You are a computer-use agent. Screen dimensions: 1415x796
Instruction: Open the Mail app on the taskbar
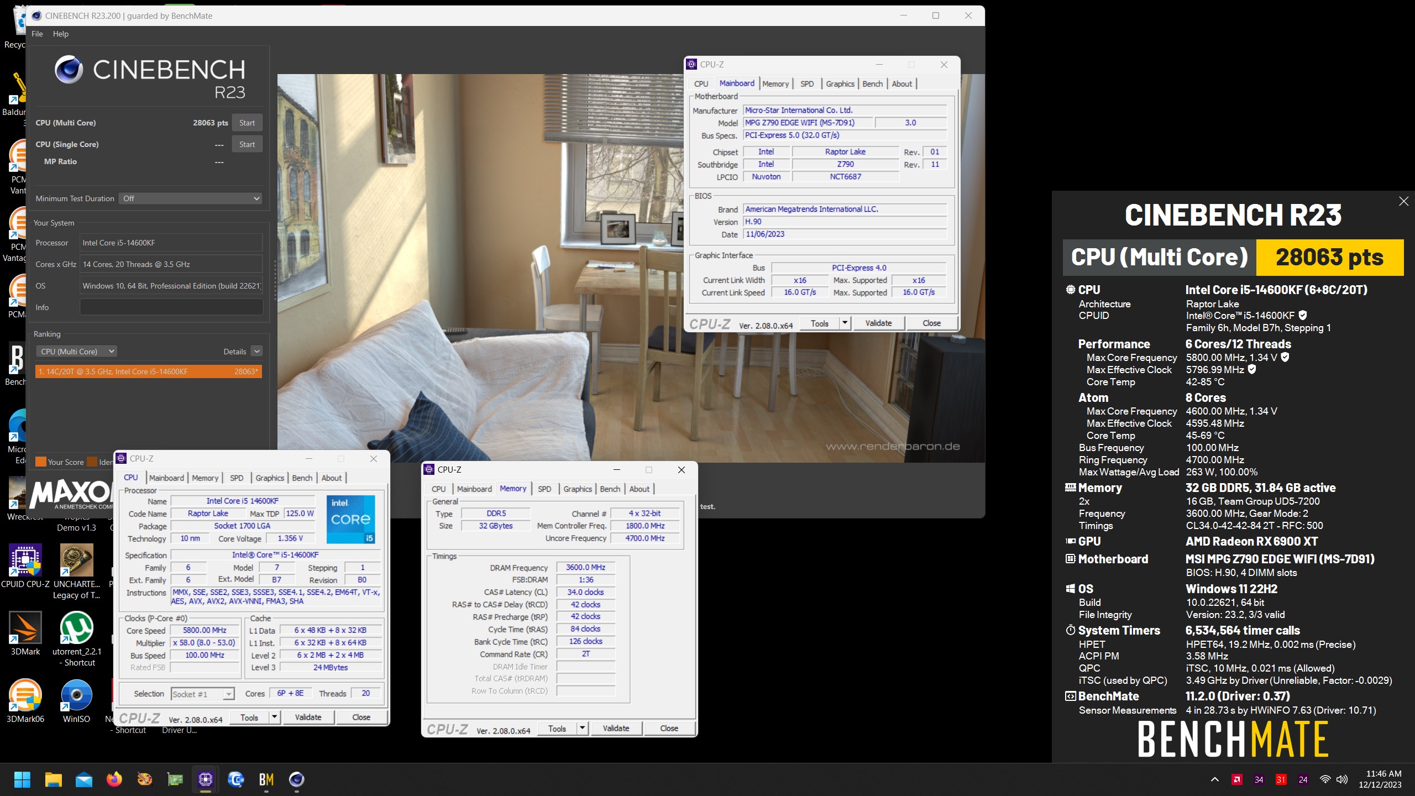84,779
